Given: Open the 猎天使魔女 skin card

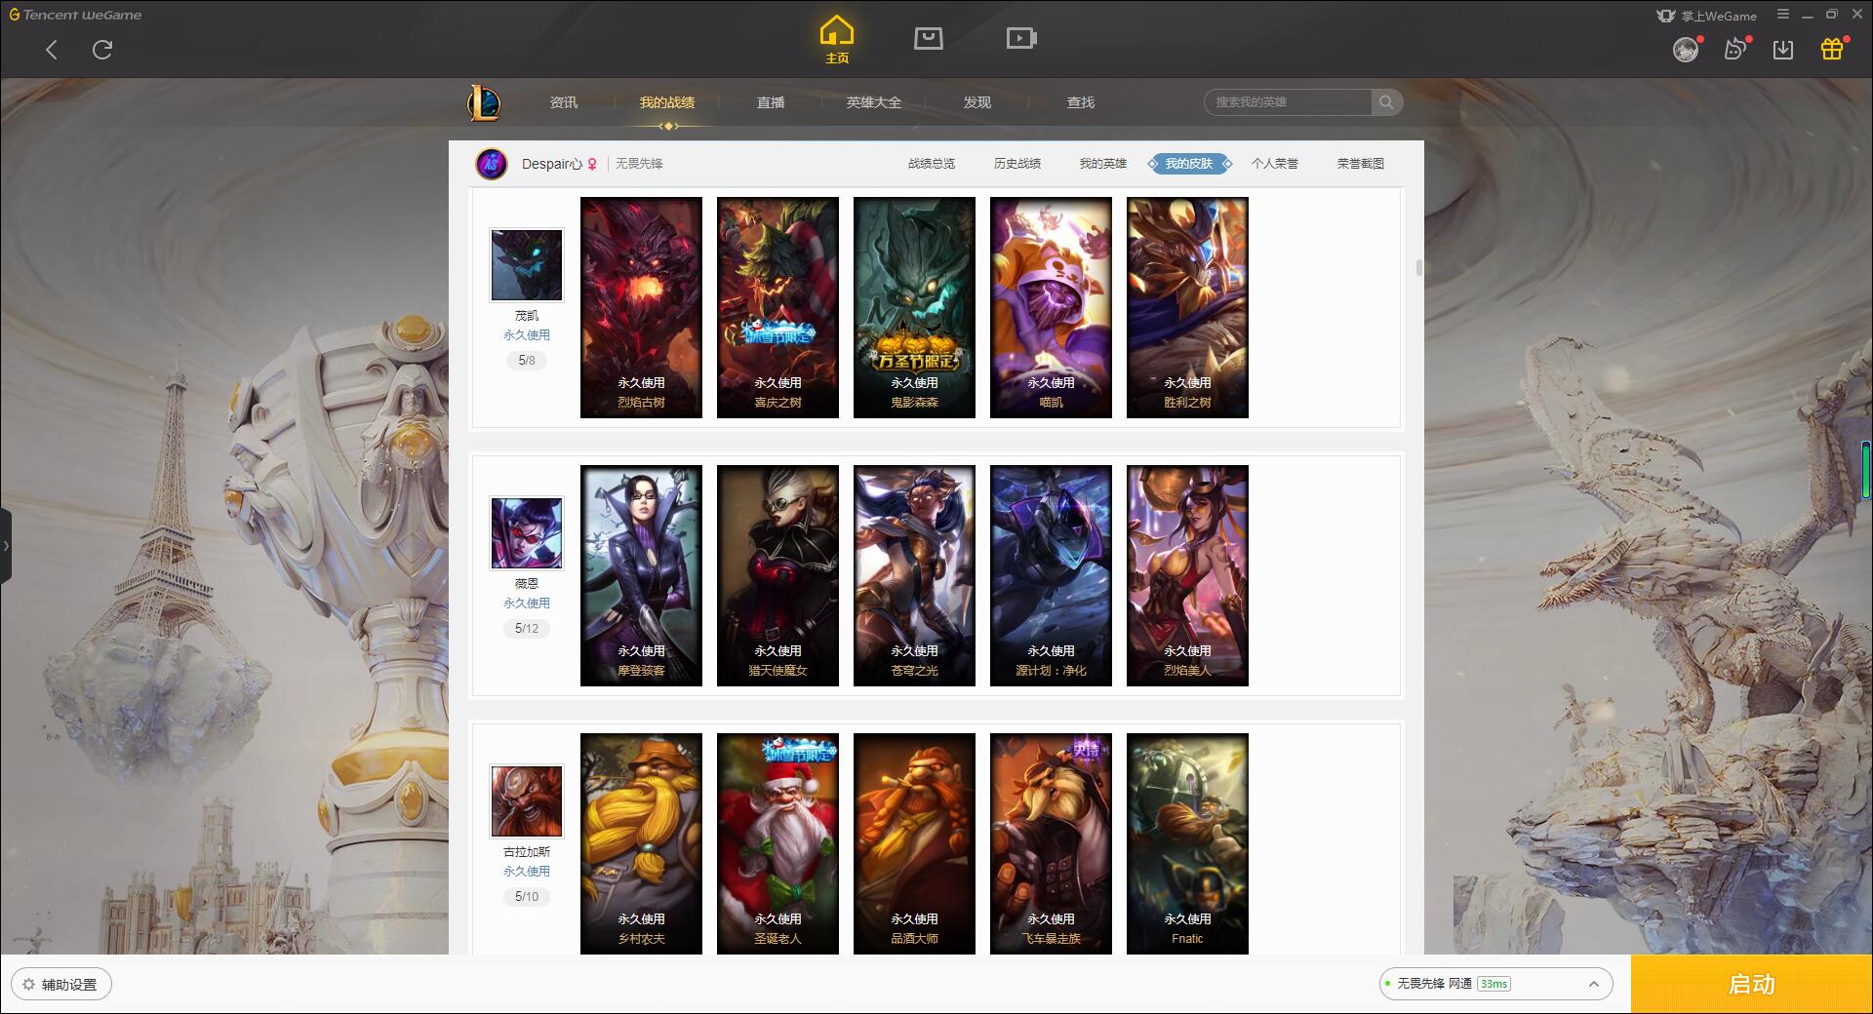Looking at the screenshot, I should click(777, 575).
